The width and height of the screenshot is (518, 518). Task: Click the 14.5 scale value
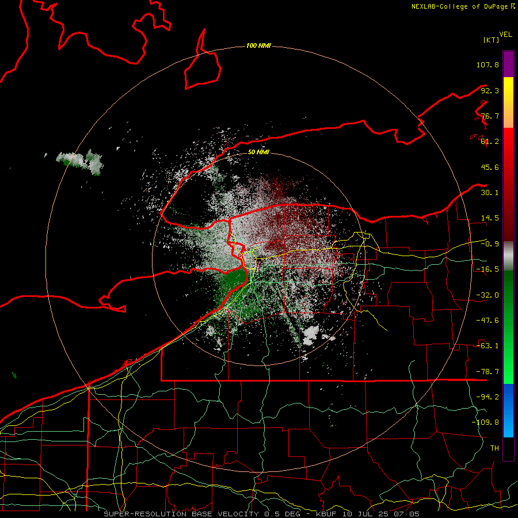(490, 218)
